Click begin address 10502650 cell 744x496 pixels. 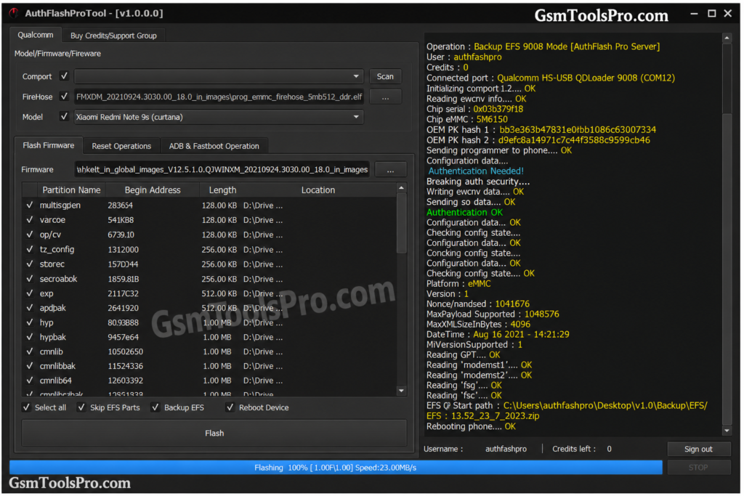tap(125, 351)
